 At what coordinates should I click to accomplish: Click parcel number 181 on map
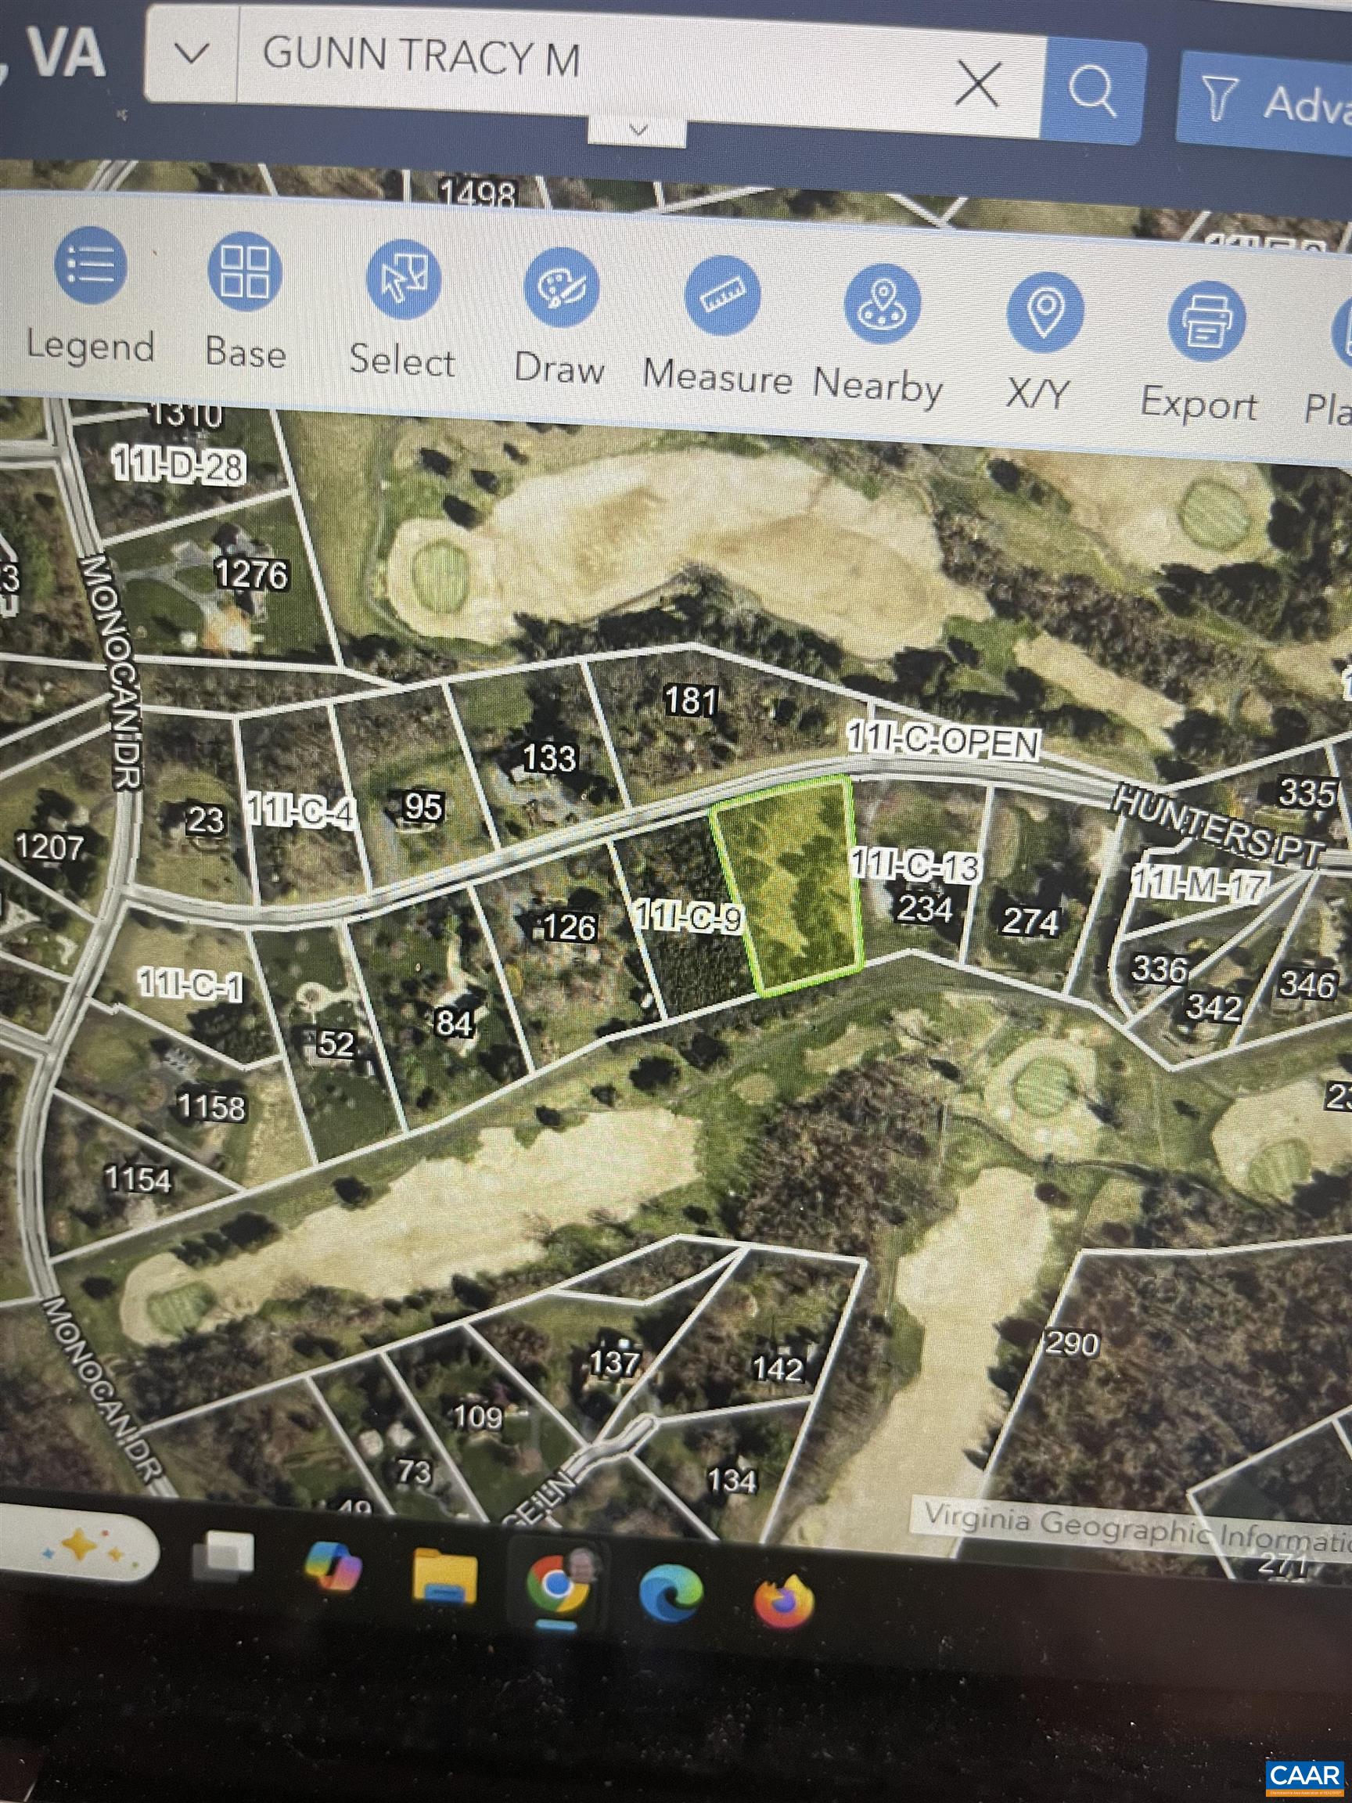point(690,700)
